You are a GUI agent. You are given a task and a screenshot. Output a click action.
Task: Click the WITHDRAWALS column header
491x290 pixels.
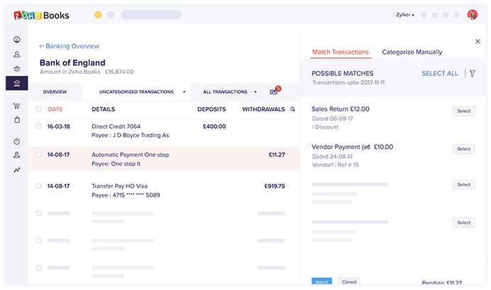(264, 109)
